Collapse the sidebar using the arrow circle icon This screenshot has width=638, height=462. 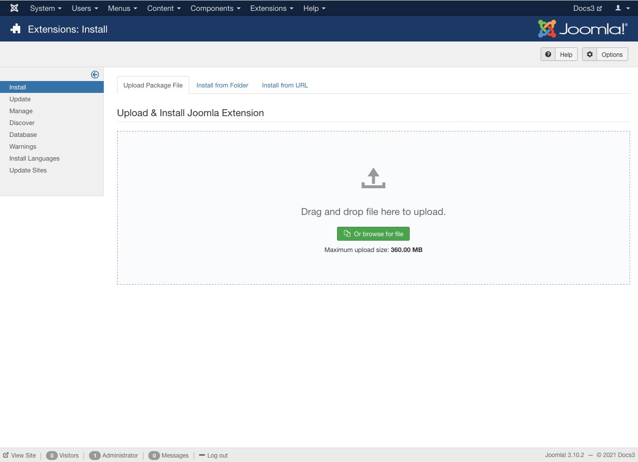pos(95,75)
